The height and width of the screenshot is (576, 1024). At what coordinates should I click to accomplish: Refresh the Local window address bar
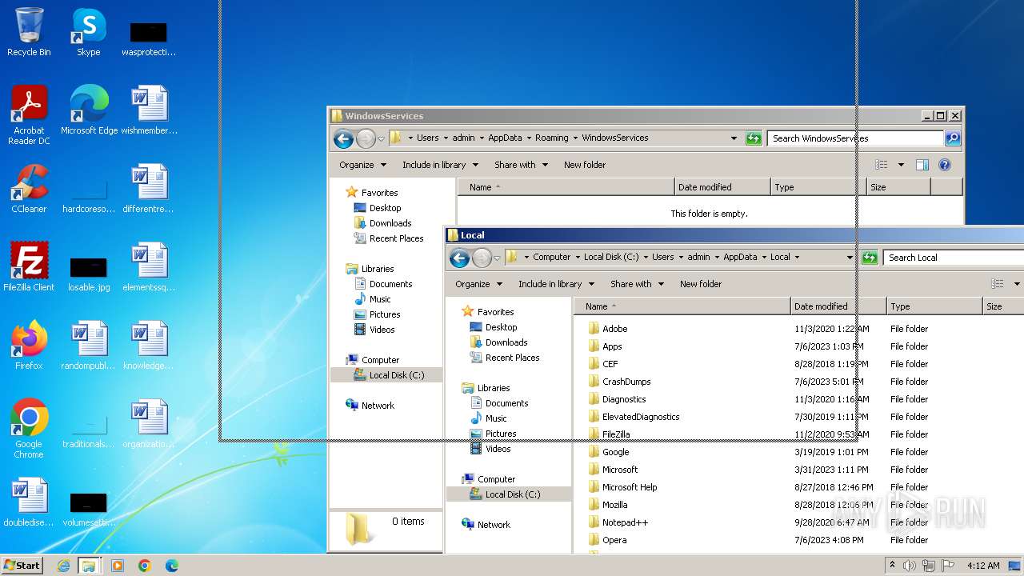870,258
